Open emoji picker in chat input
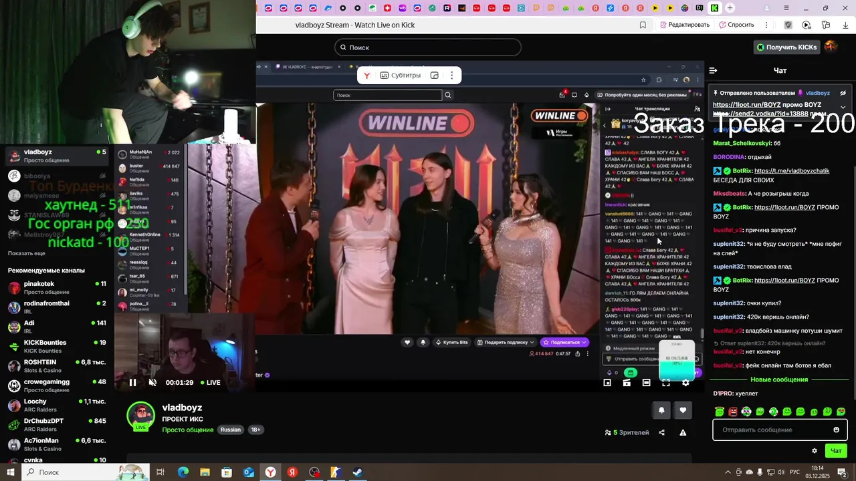Image resolution: width=856 pixels, height=481 pixels. [x=836, y=430]
